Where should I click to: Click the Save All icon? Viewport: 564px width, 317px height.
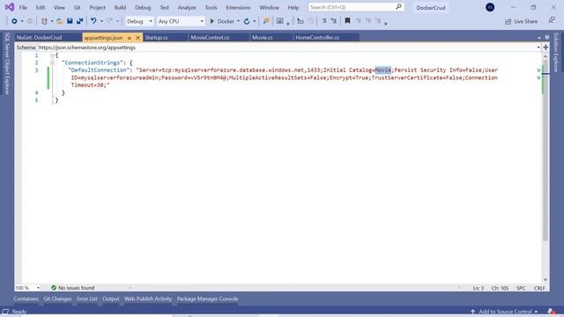[x=80, y=21]
